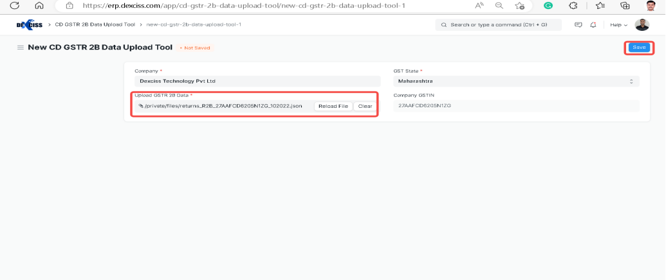666x280 pixels.
Task: Open the notifications bell icon
Action: coord(593,25)
